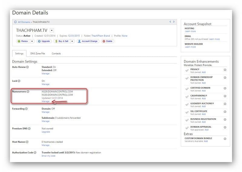Expand the THACHPHAM.TV domain dropdown arrow
The height and width of the screenshot is (172, 242).
(x=52, y=30)
